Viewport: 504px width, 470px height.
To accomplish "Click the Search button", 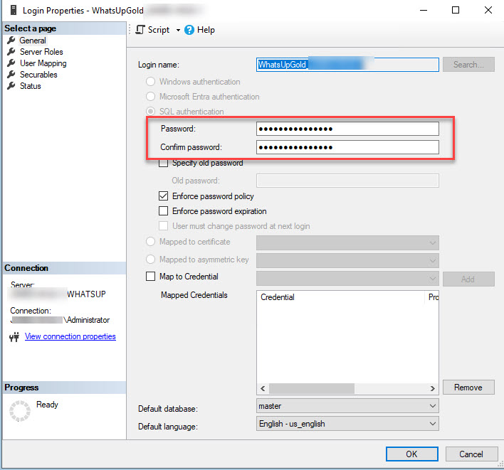I will (x=468, y=65).
